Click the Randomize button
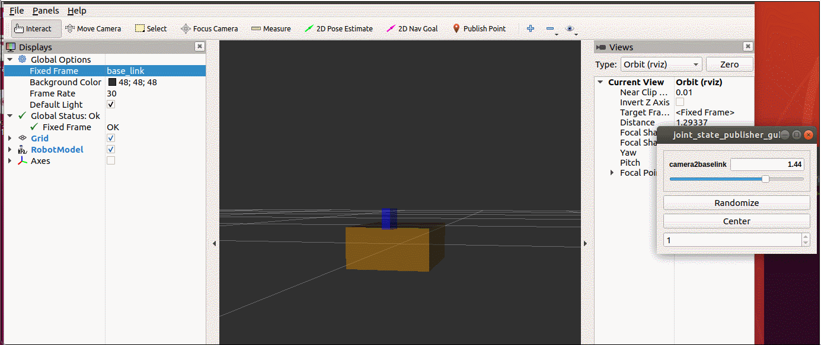The height and width of the screenshot is (345, 821). pos(736,202)
